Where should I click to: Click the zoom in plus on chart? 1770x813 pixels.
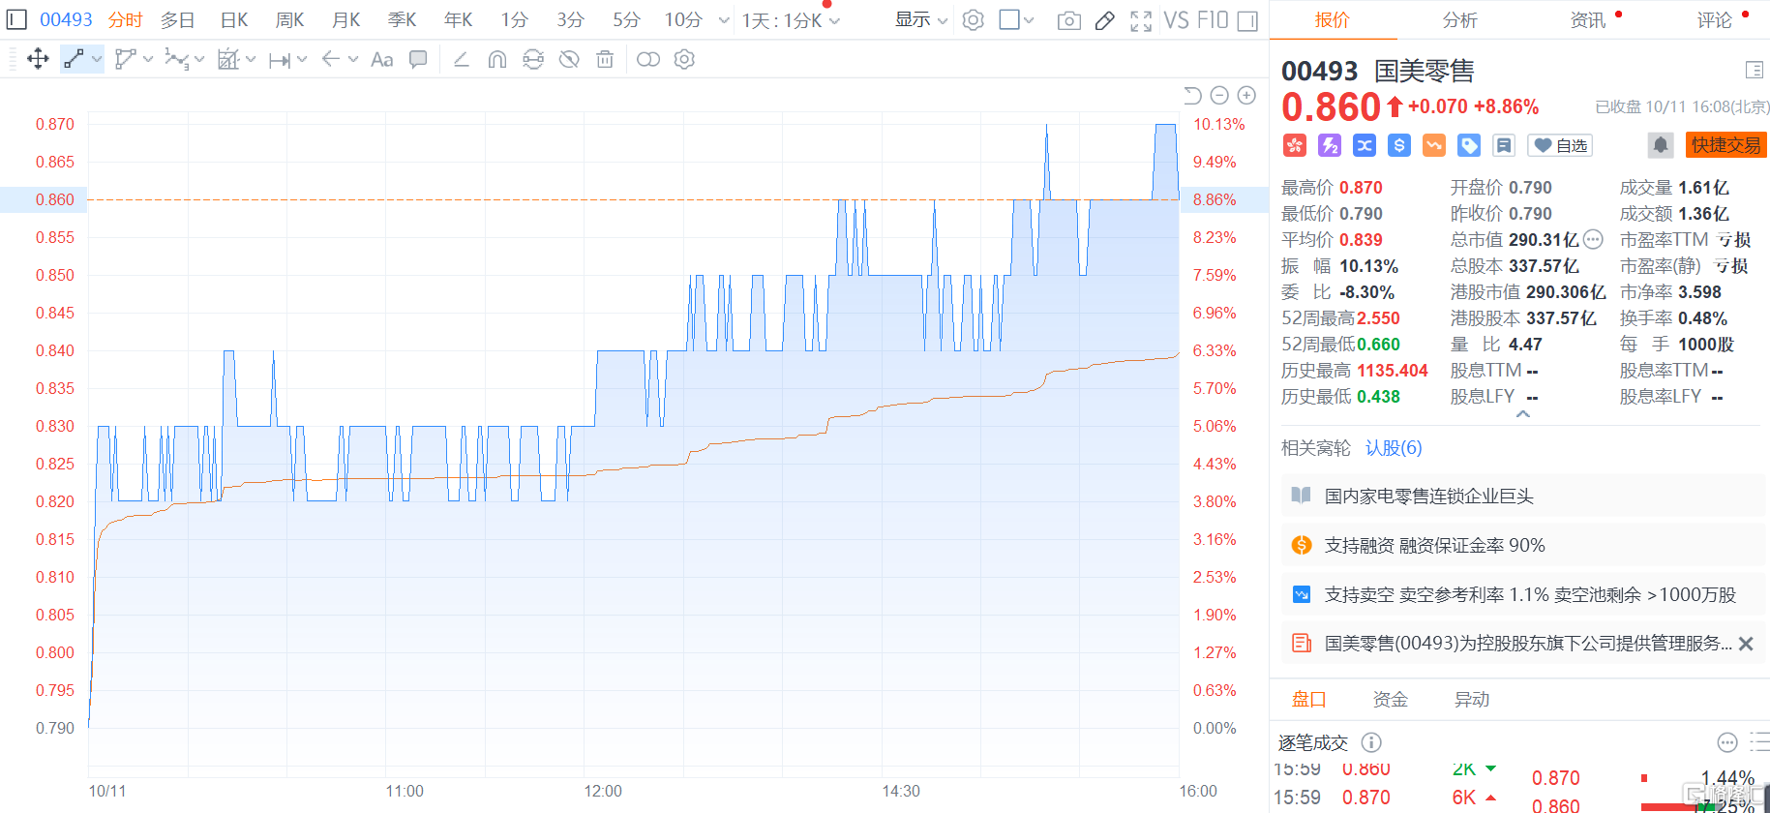coord(1246,95)
